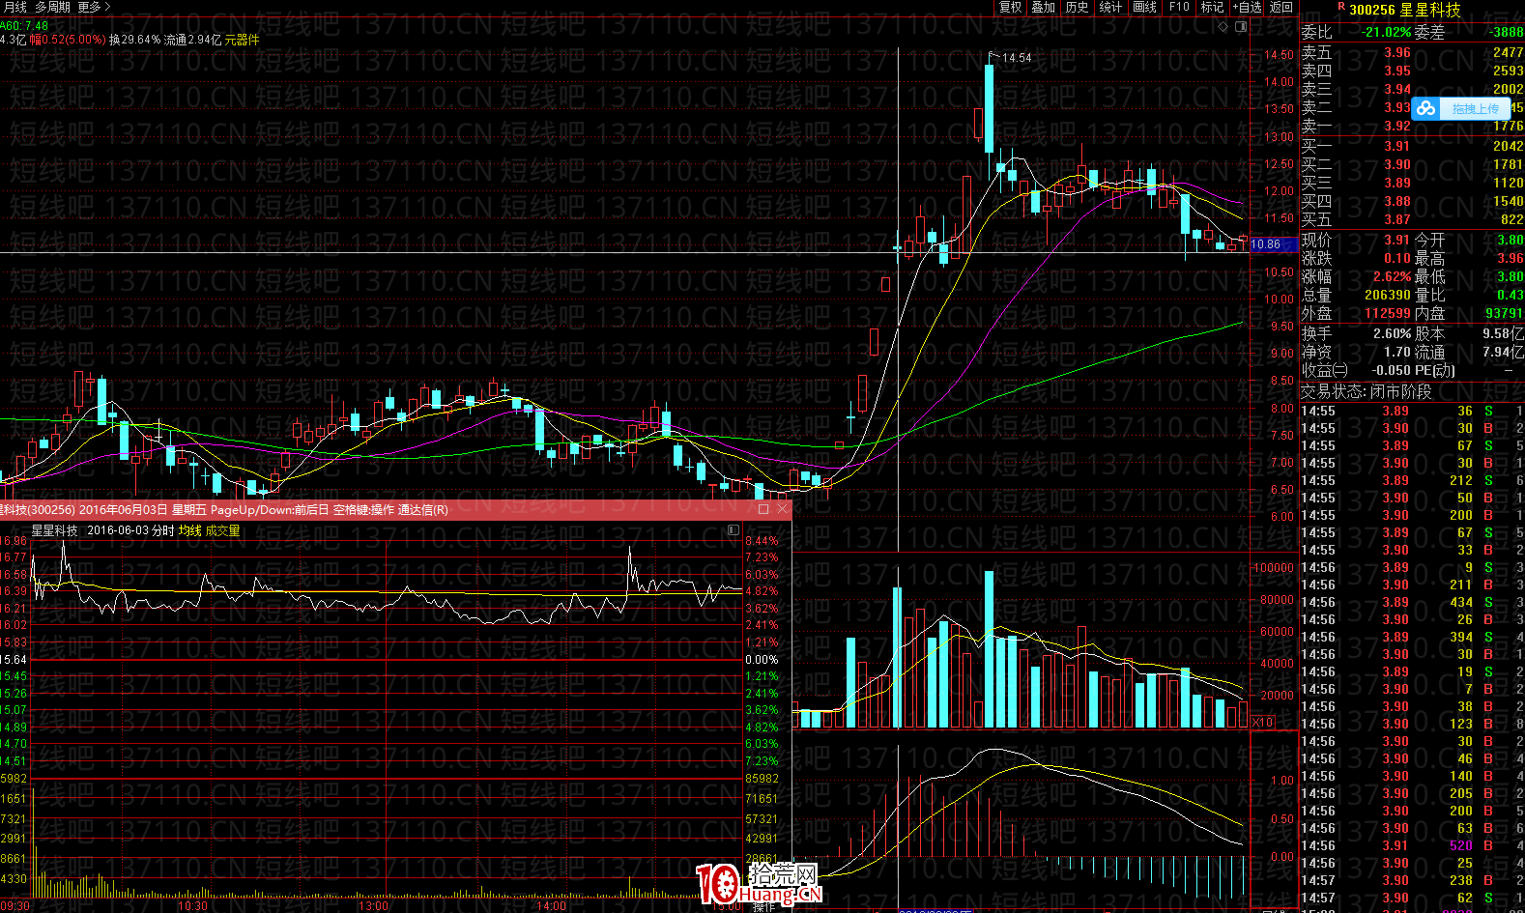
Task: Click the 卖五 order row at 3.96
Action: click(1412, 52)
